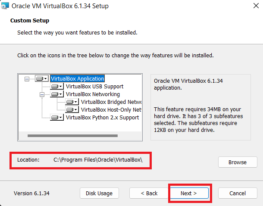Select VirtualBox Bridged Networking label

pos(111,102)
